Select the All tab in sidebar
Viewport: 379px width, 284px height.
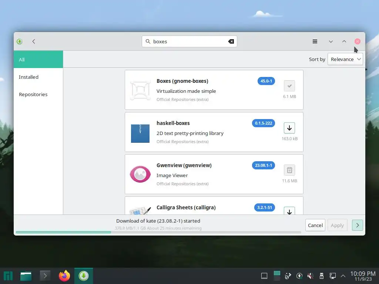[x=38, y=60]
